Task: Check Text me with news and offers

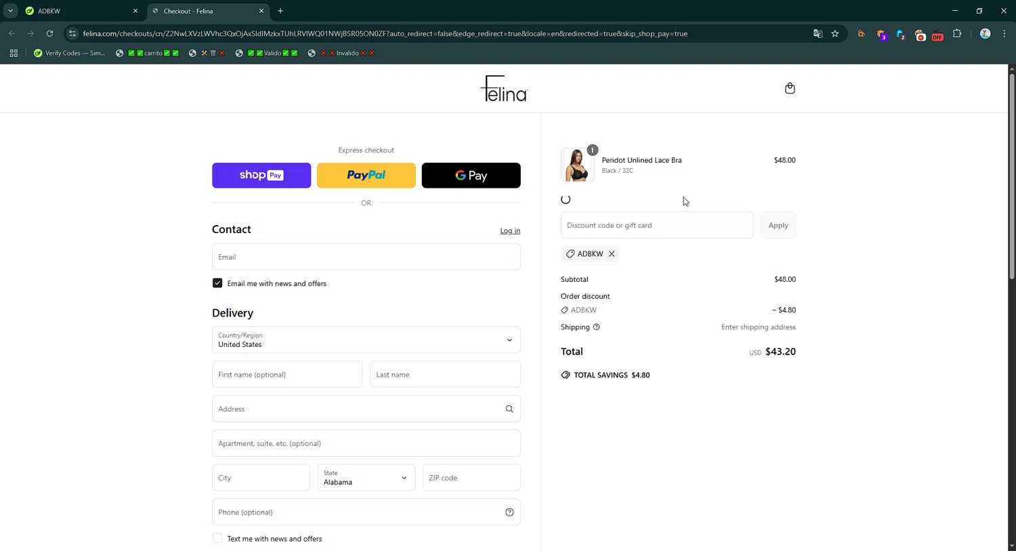Action: pos(217,539)
